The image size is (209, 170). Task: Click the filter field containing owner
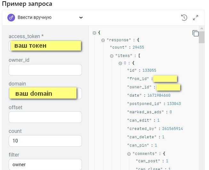coord(45,165)
